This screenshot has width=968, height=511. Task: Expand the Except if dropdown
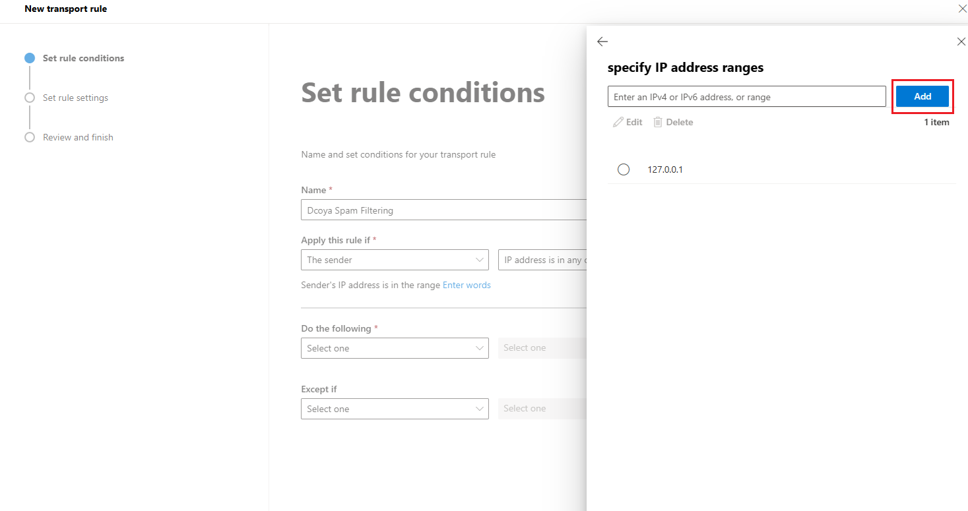(395, 409)
